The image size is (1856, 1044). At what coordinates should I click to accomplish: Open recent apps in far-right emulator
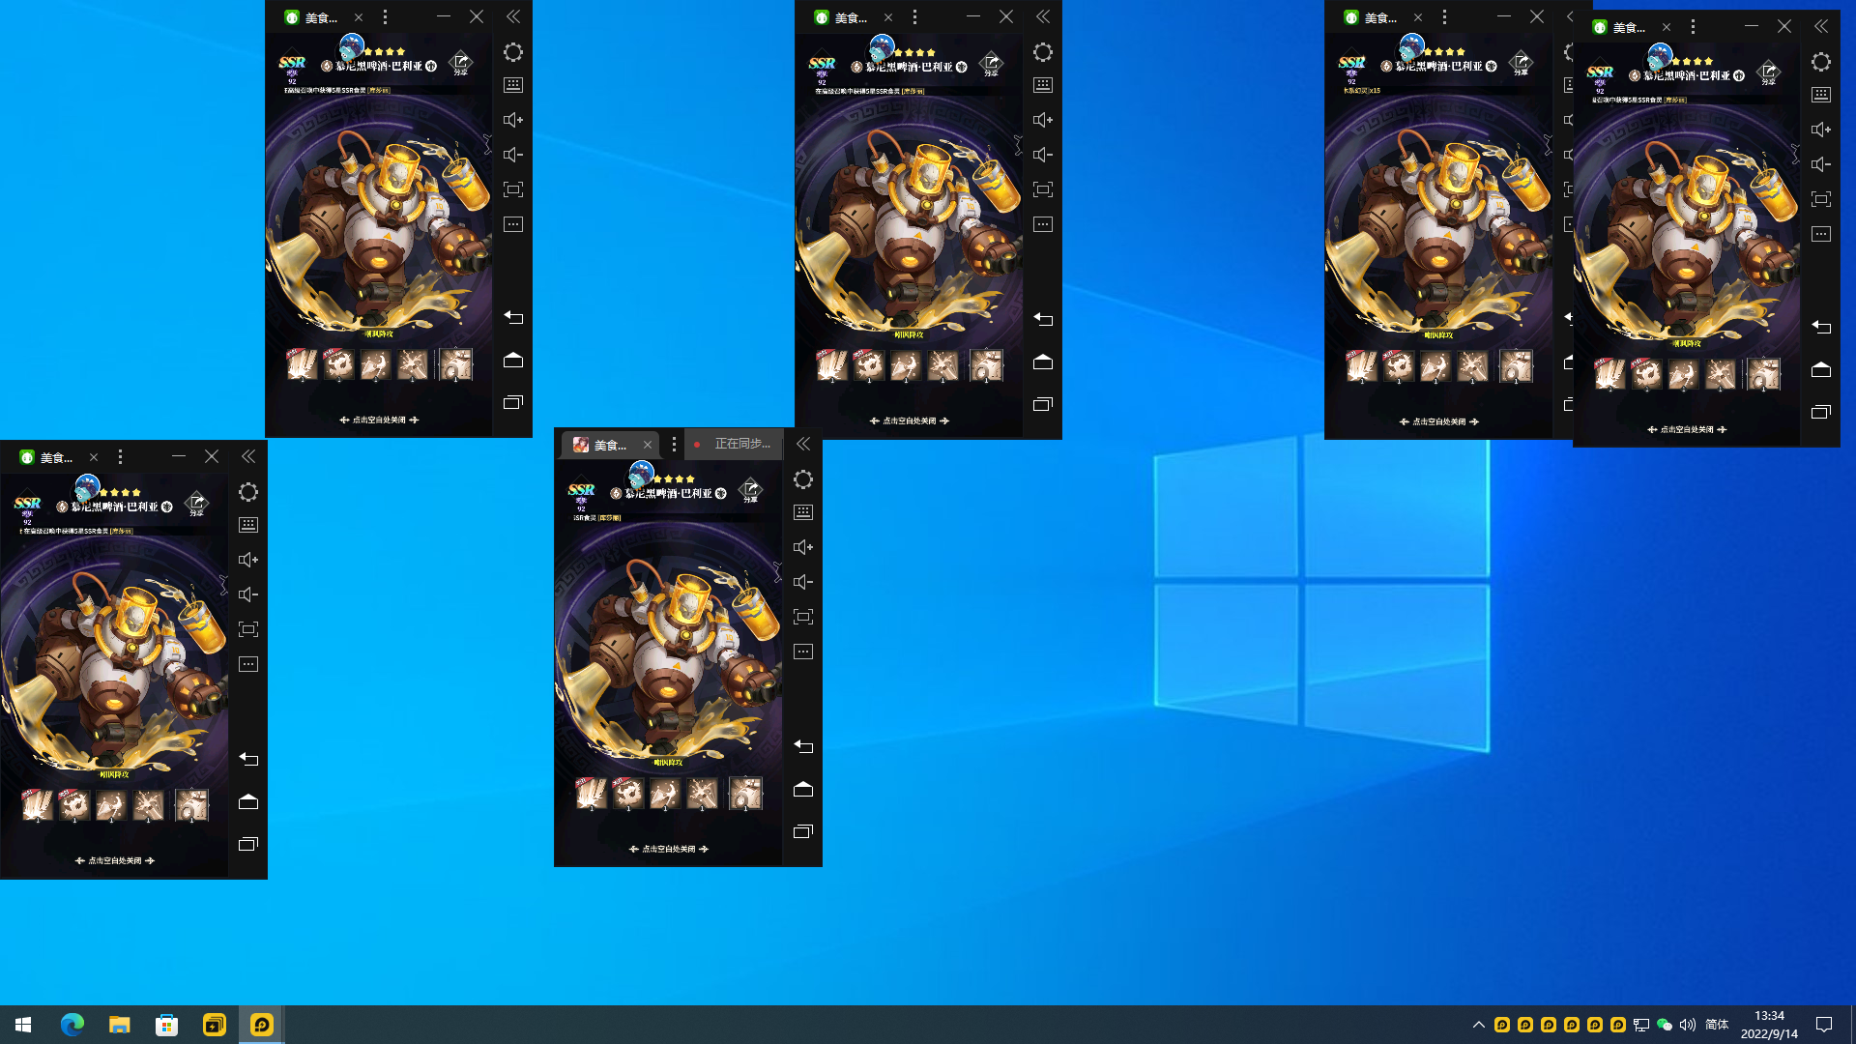coord(1821,412)
